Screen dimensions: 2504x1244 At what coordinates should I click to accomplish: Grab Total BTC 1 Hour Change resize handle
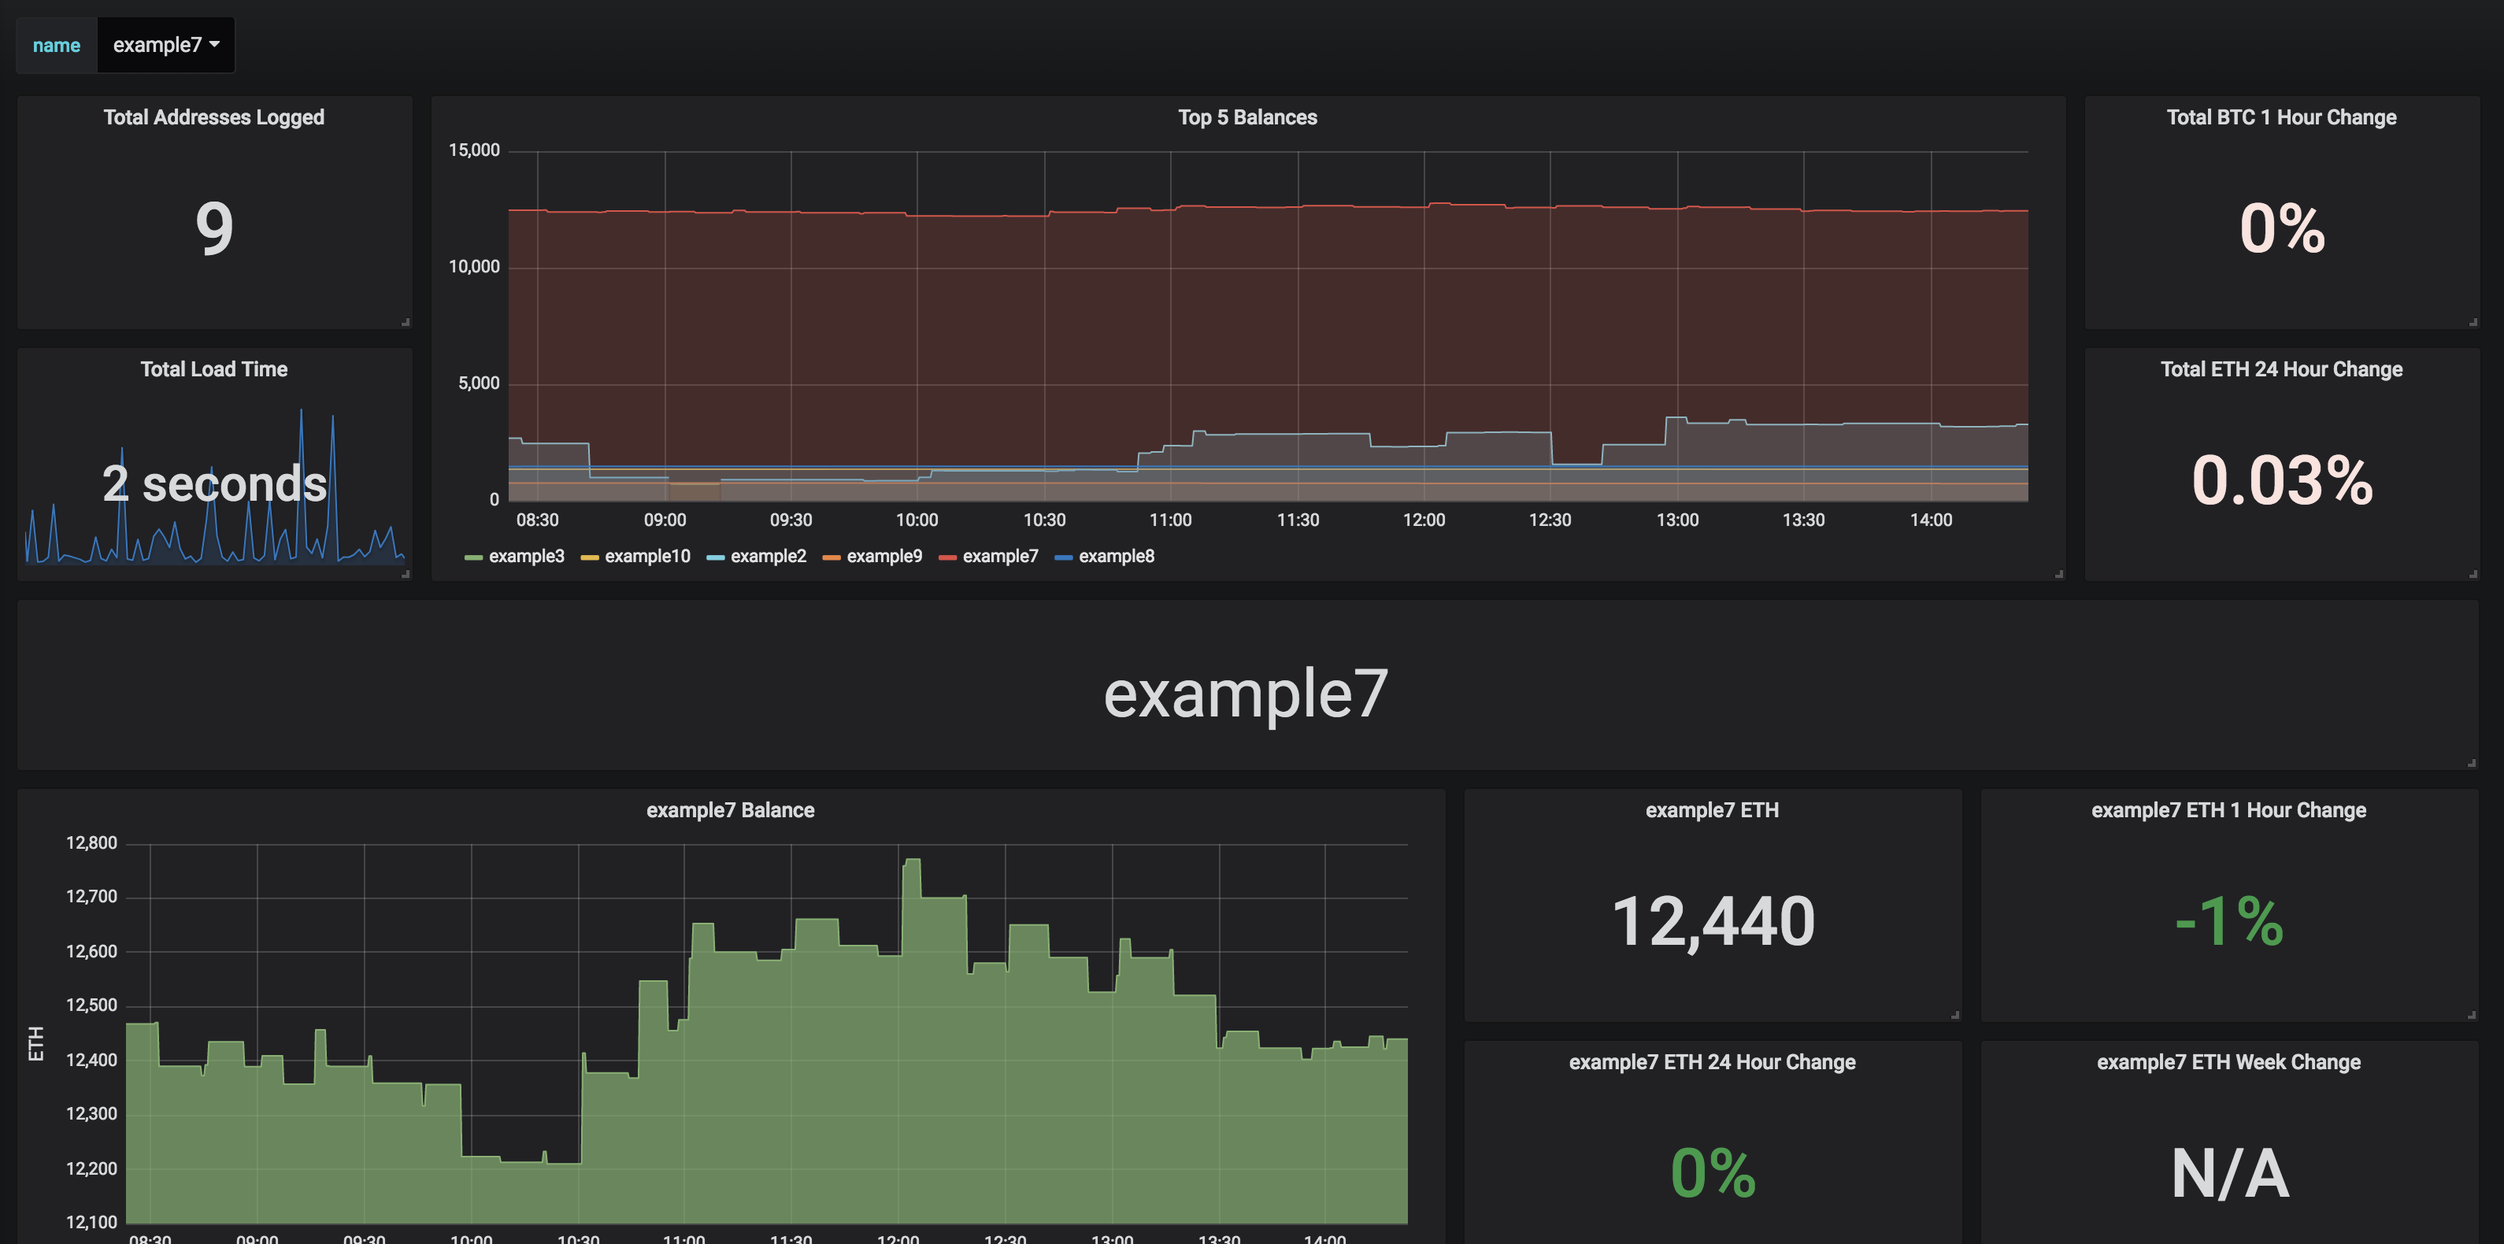coord(2472,322)
